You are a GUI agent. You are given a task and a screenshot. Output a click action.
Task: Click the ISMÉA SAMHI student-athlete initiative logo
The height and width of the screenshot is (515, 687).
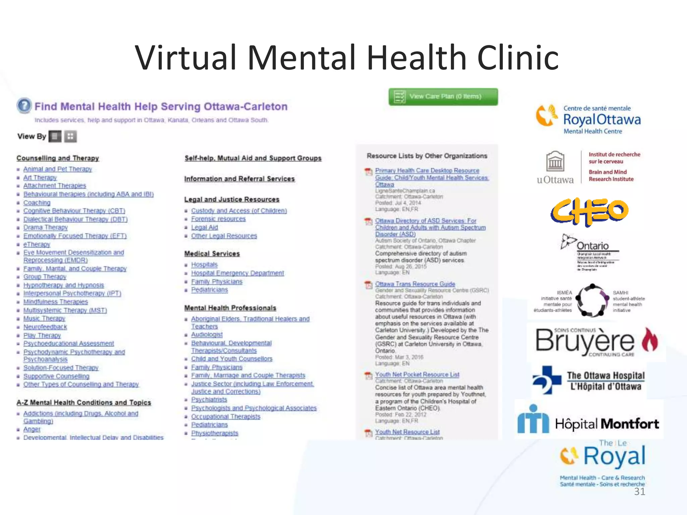pyautogui.click(x=589, y=301)
